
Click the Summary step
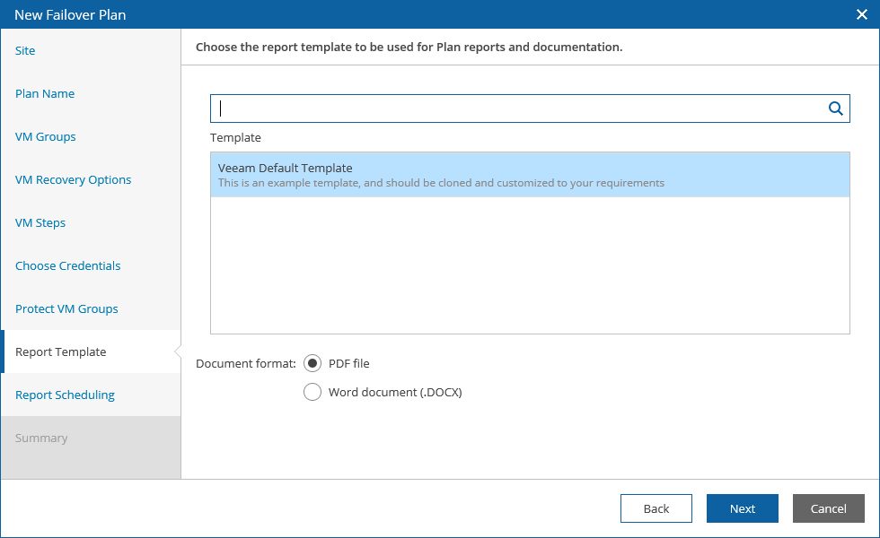click(x=41, y=438)
